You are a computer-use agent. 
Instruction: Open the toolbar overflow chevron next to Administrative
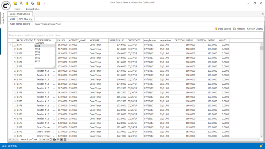[45, 3]
